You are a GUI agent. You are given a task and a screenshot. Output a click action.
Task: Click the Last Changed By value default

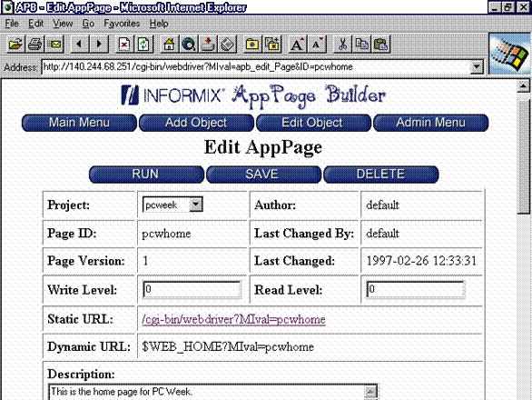click(x=382, y=234)
